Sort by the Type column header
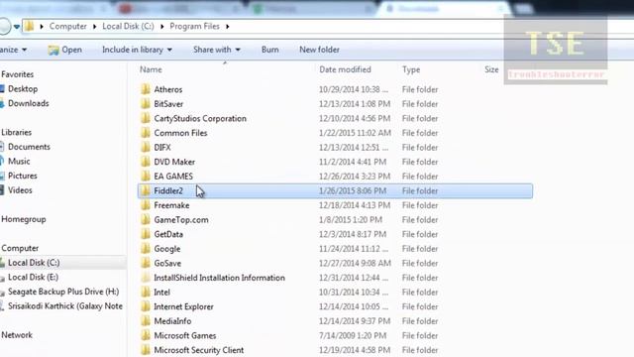 pos(411,69)
